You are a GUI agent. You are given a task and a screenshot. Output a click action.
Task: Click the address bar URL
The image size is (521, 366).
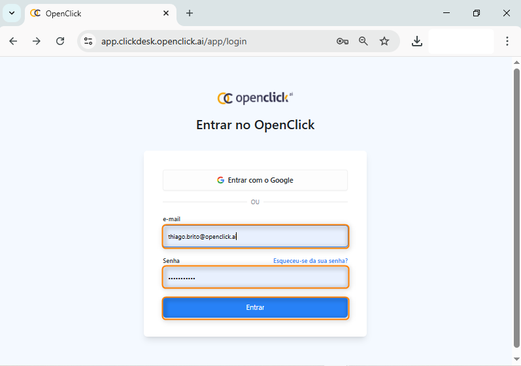(174, 41)
